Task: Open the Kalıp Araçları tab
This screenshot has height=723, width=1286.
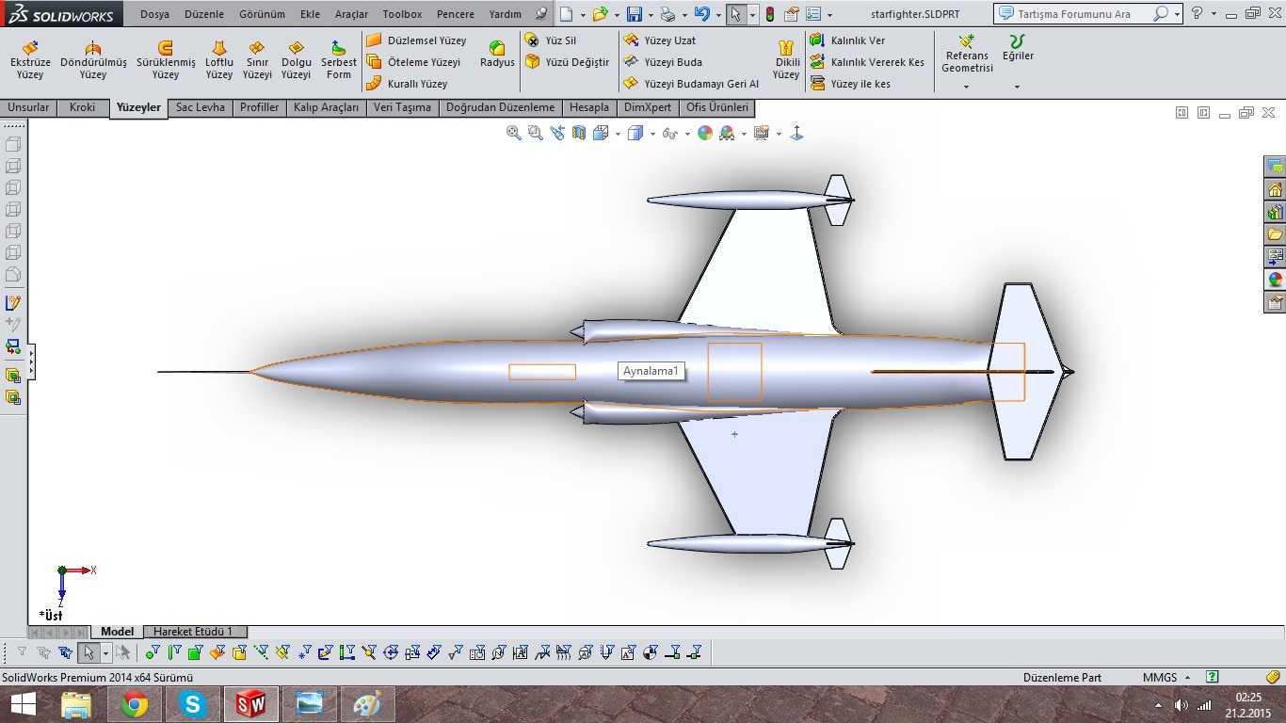Action: point(326,107)
